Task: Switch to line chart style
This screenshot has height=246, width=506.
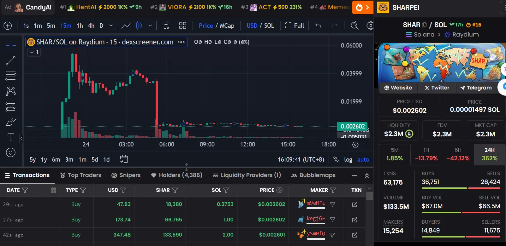Action: point(126,26)
